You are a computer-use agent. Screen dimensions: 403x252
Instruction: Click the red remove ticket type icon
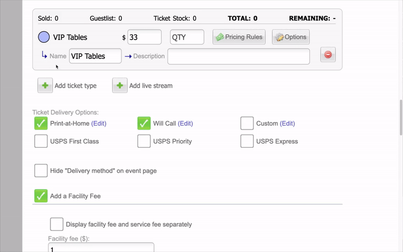point(328,54)
